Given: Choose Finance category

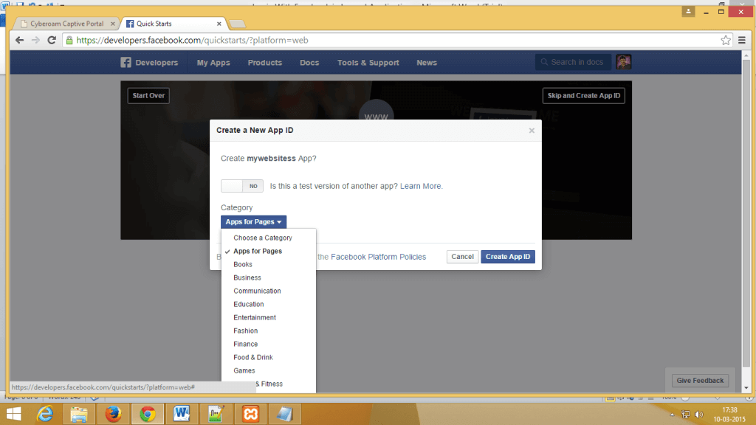Looking at the screenshot, I should [269, 344].
